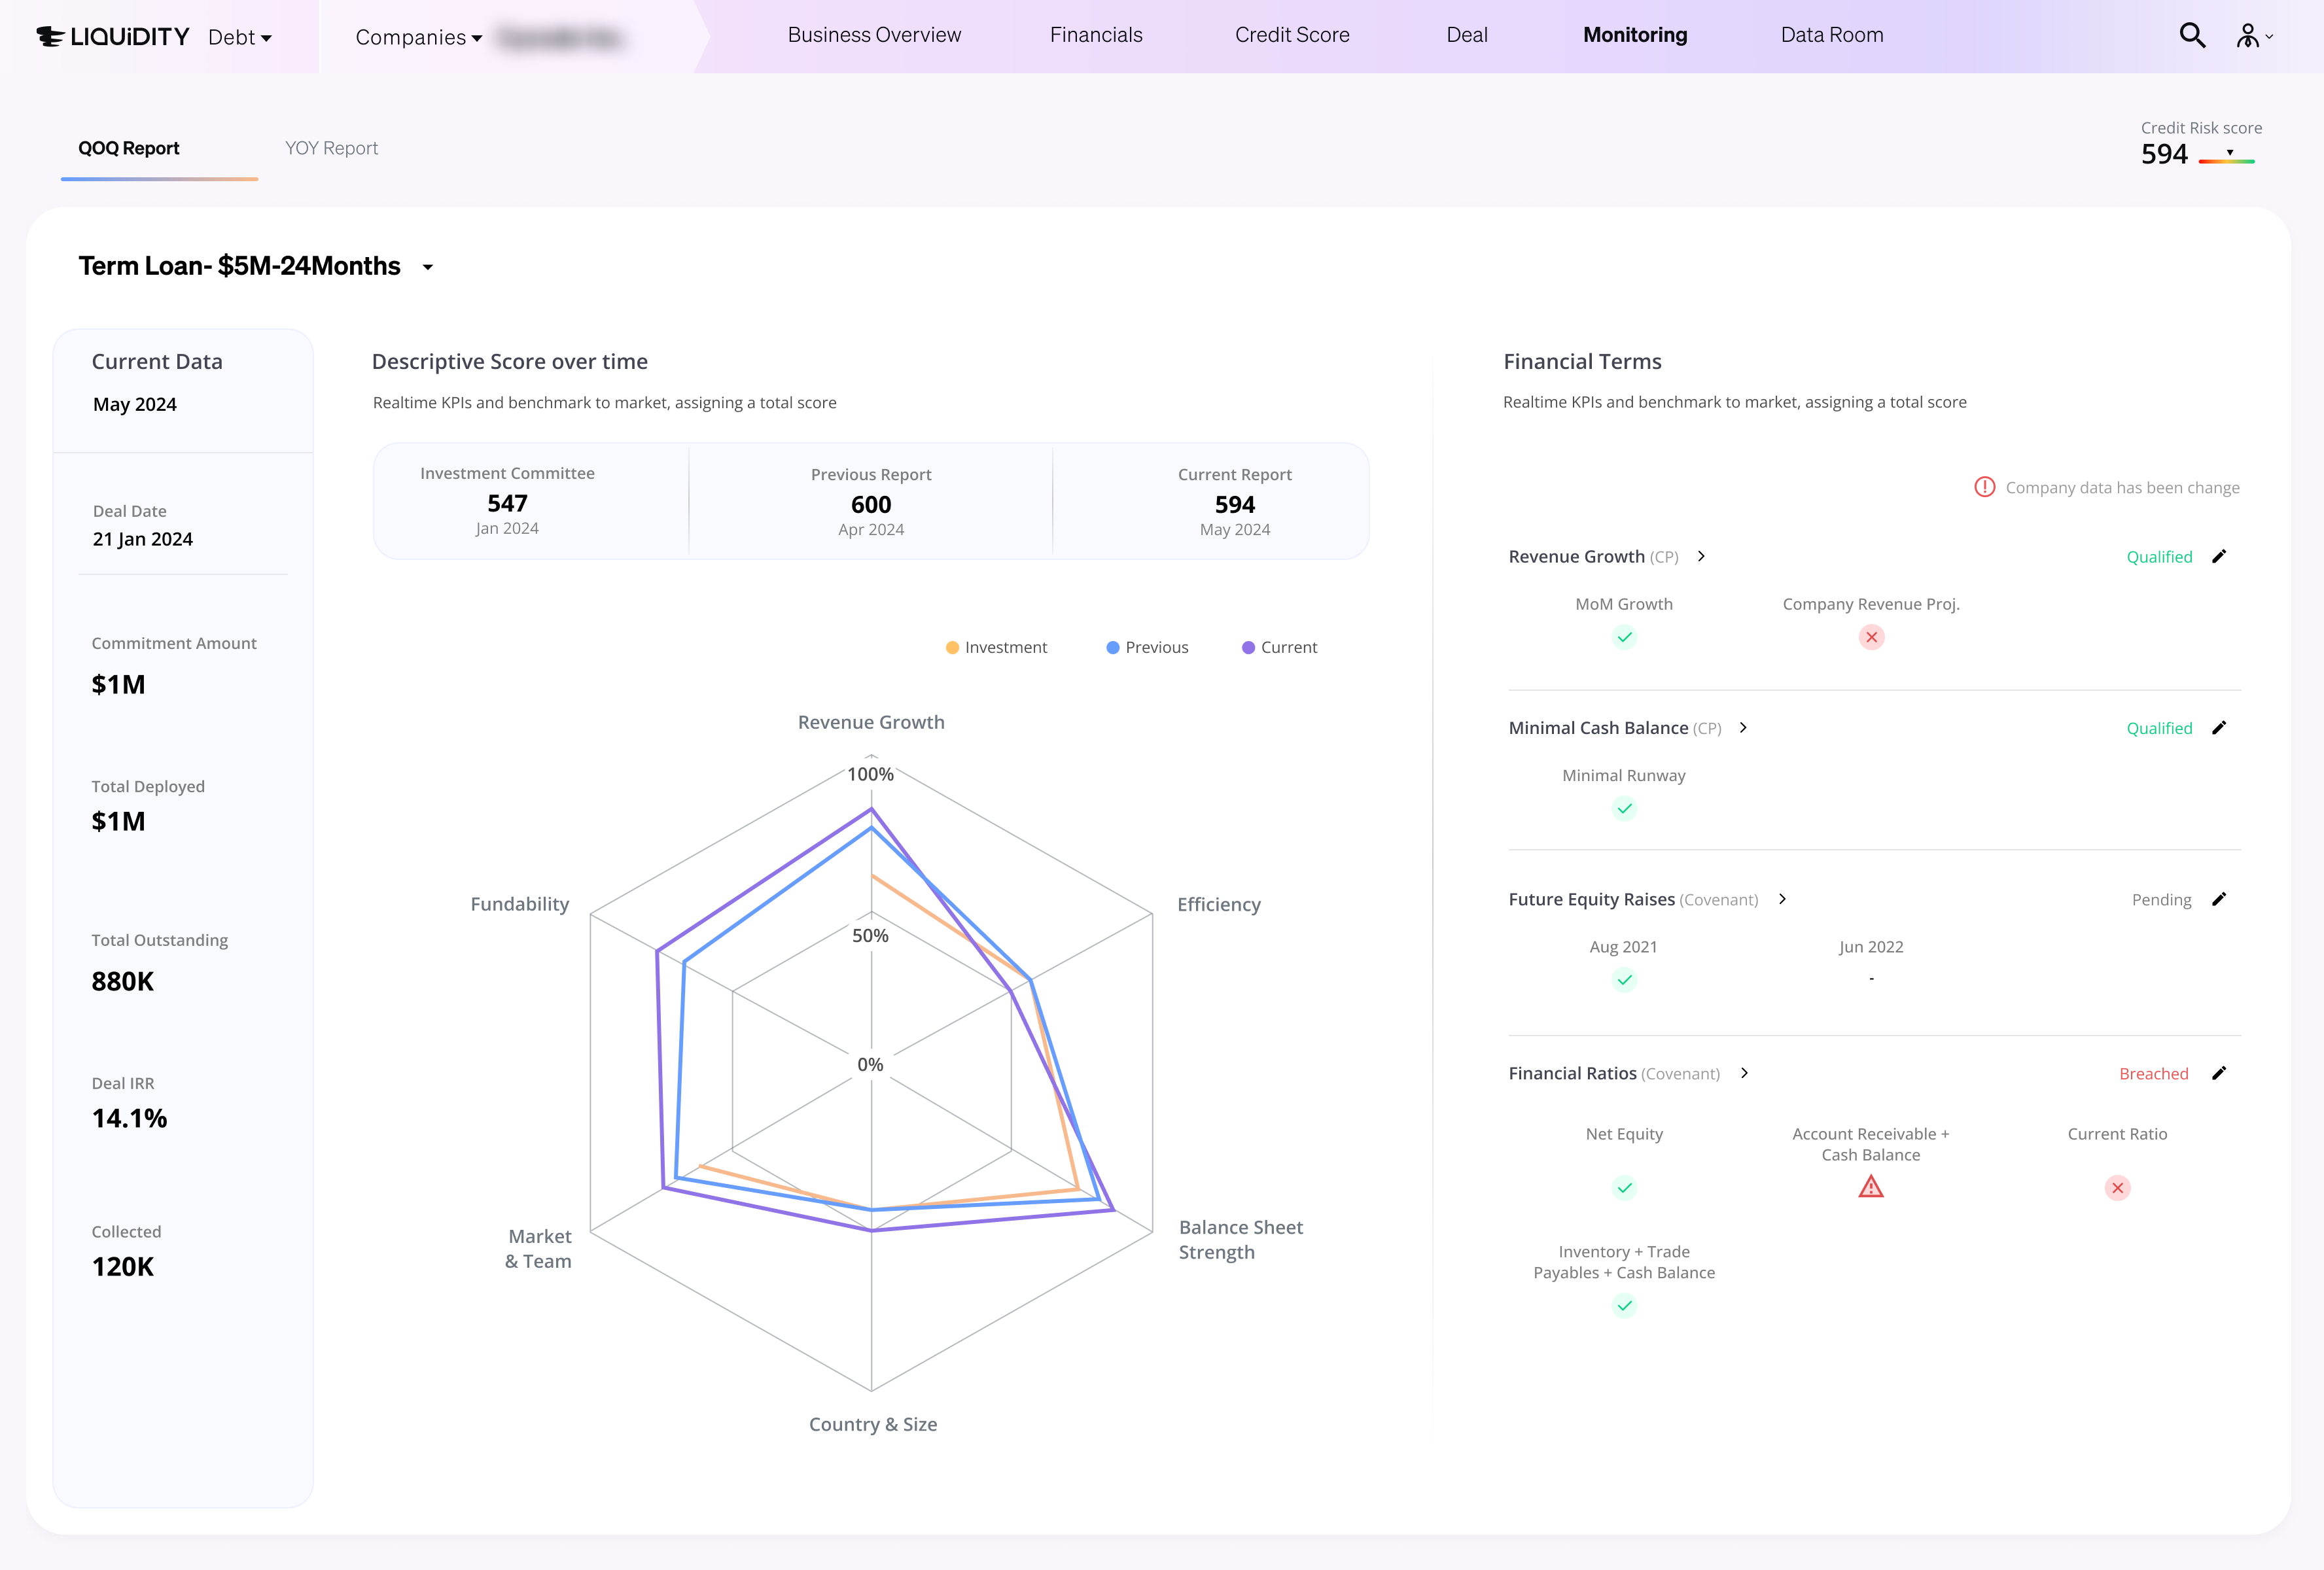Click the company data changed alert icon
The height and width of the screenshot is (1570, 2324).
coord(1984,487)
